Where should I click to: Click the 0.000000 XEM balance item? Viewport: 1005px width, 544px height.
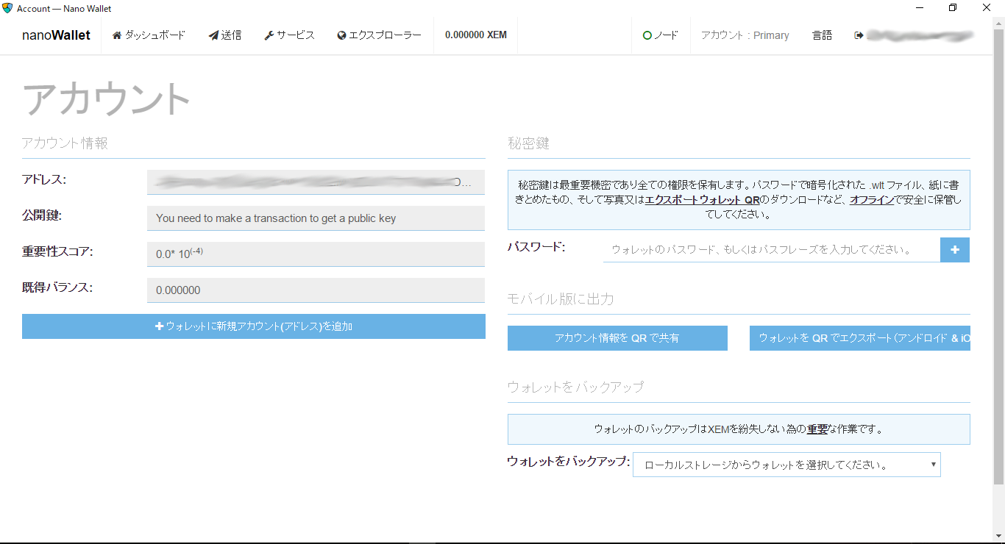click(475, 35)
